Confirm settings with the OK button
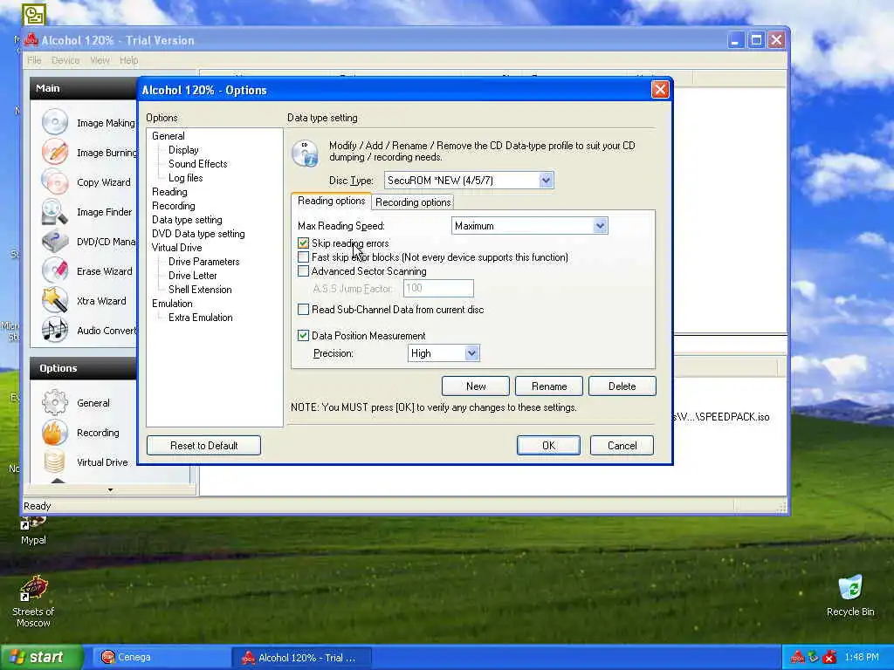894x670 pixels. pos(548,446)
